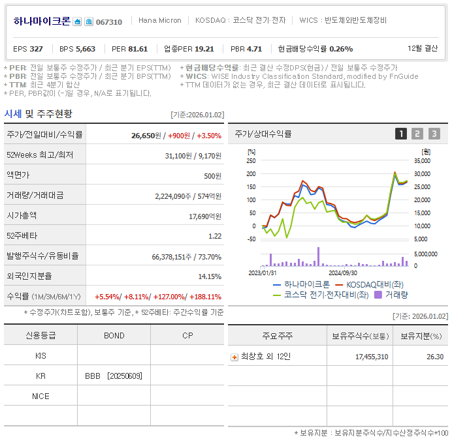Click the EPS 327 value
This screenshot has width=452, height=446.
coord(28,49)
